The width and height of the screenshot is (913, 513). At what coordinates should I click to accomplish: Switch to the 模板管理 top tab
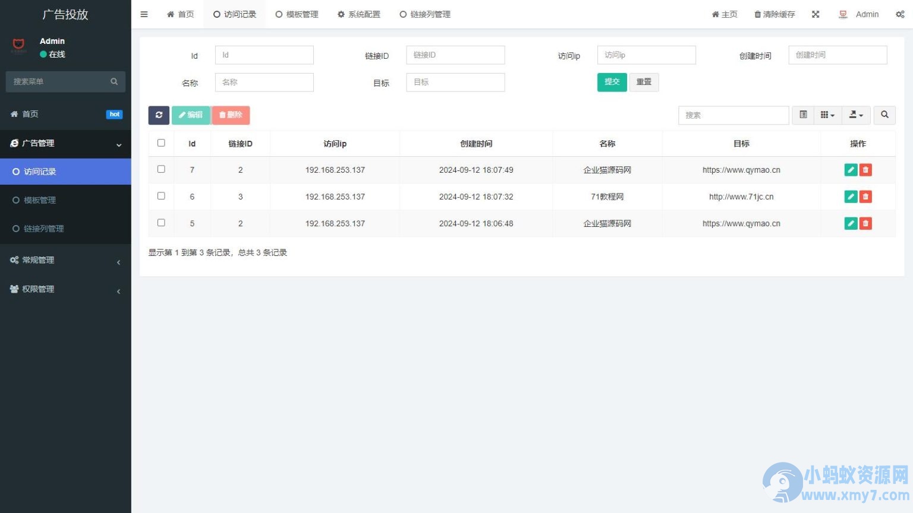click(297, 14)
